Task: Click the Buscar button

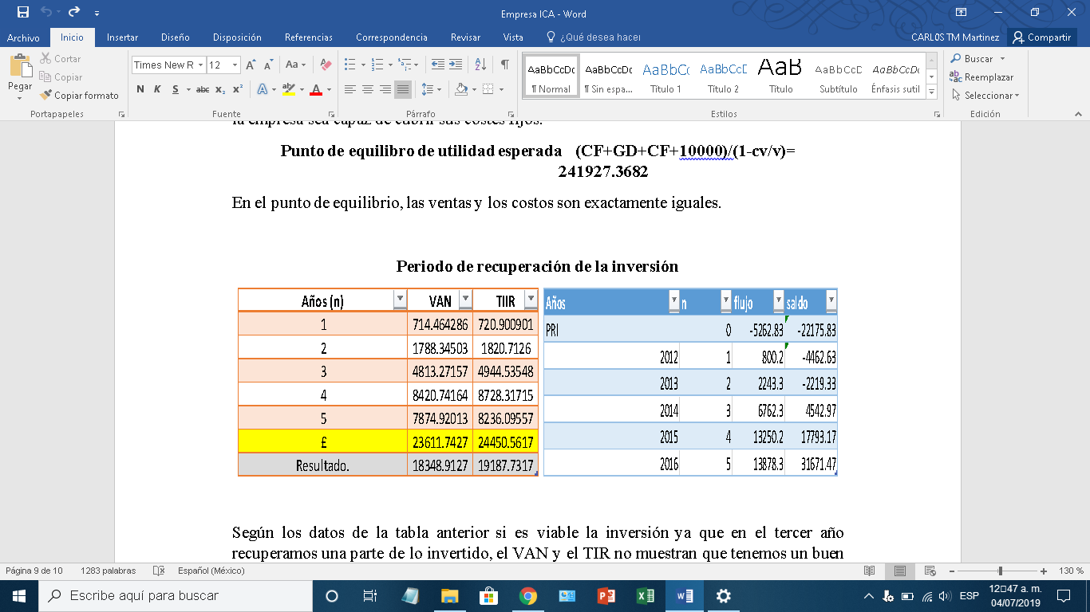Action: click(x=971, y=59)
